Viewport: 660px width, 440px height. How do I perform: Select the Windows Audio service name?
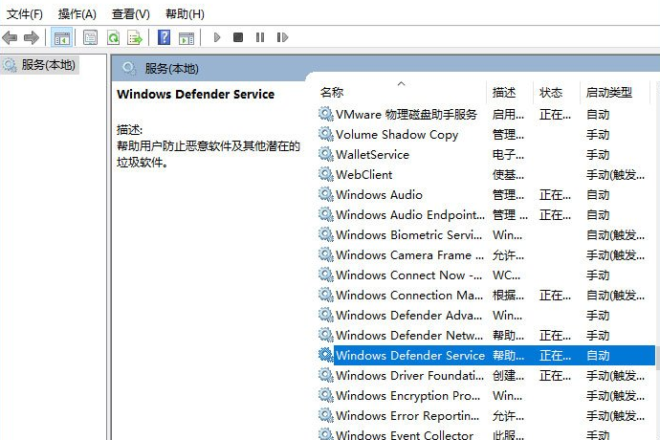[x=379, y=195]
